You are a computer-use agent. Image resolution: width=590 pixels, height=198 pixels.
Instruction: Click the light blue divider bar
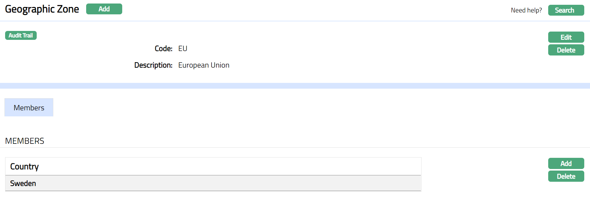coord(295,86)
